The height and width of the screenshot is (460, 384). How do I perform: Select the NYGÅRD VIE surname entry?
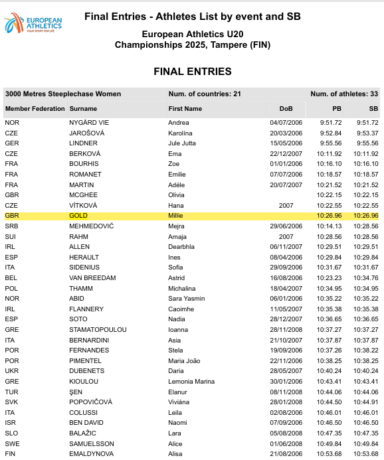coord(89,123)
